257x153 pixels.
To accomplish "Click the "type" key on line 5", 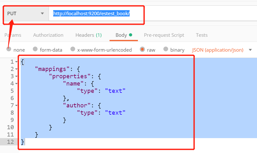I will coord(87,91).
